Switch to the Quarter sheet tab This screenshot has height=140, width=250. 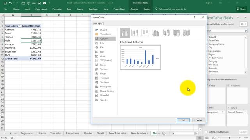click(x=88, y=133)
